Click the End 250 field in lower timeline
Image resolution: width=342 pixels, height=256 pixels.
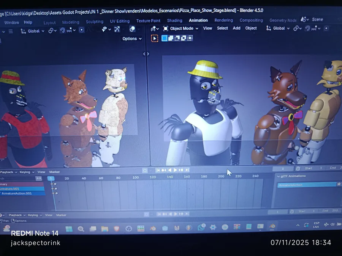point(331,211)
